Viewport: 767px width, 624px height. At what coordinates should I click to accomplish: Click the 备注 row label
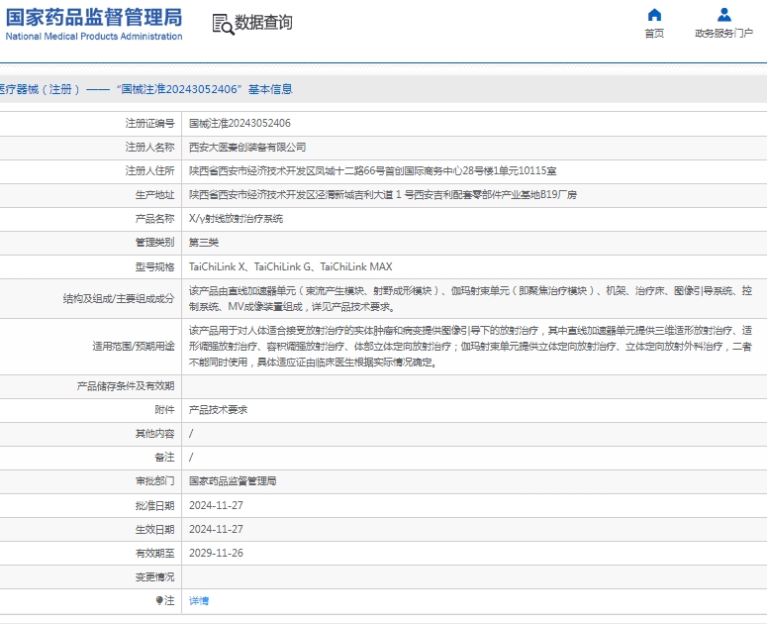[164, 458]
